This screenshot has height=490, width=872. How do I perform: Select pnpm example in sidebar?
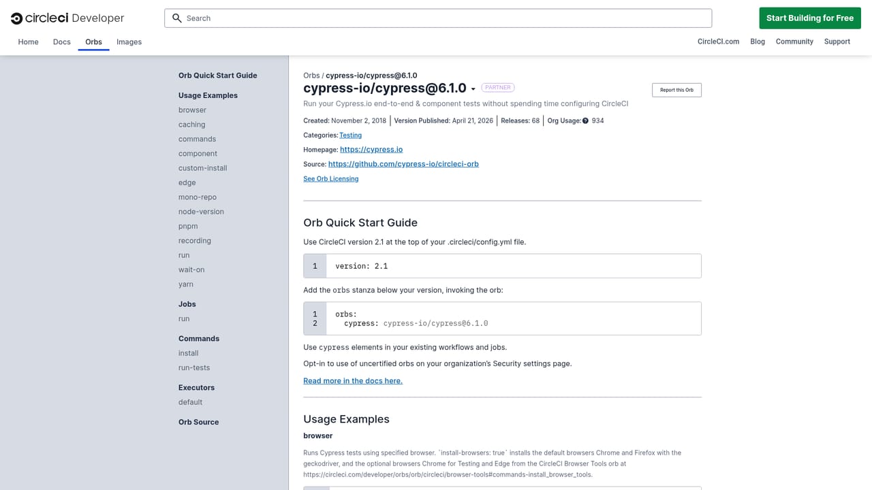(188, 227)
